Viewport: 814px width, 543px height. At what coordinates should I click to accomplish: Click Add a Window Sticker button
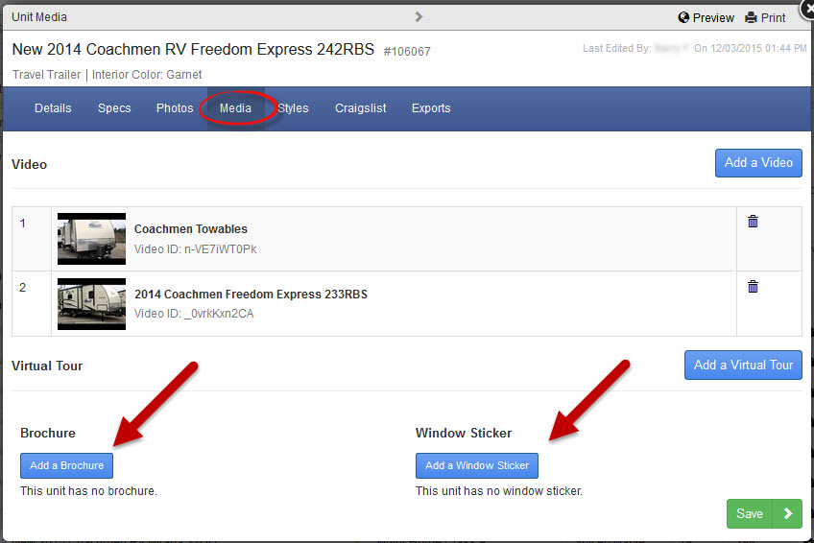click(477, 465)
